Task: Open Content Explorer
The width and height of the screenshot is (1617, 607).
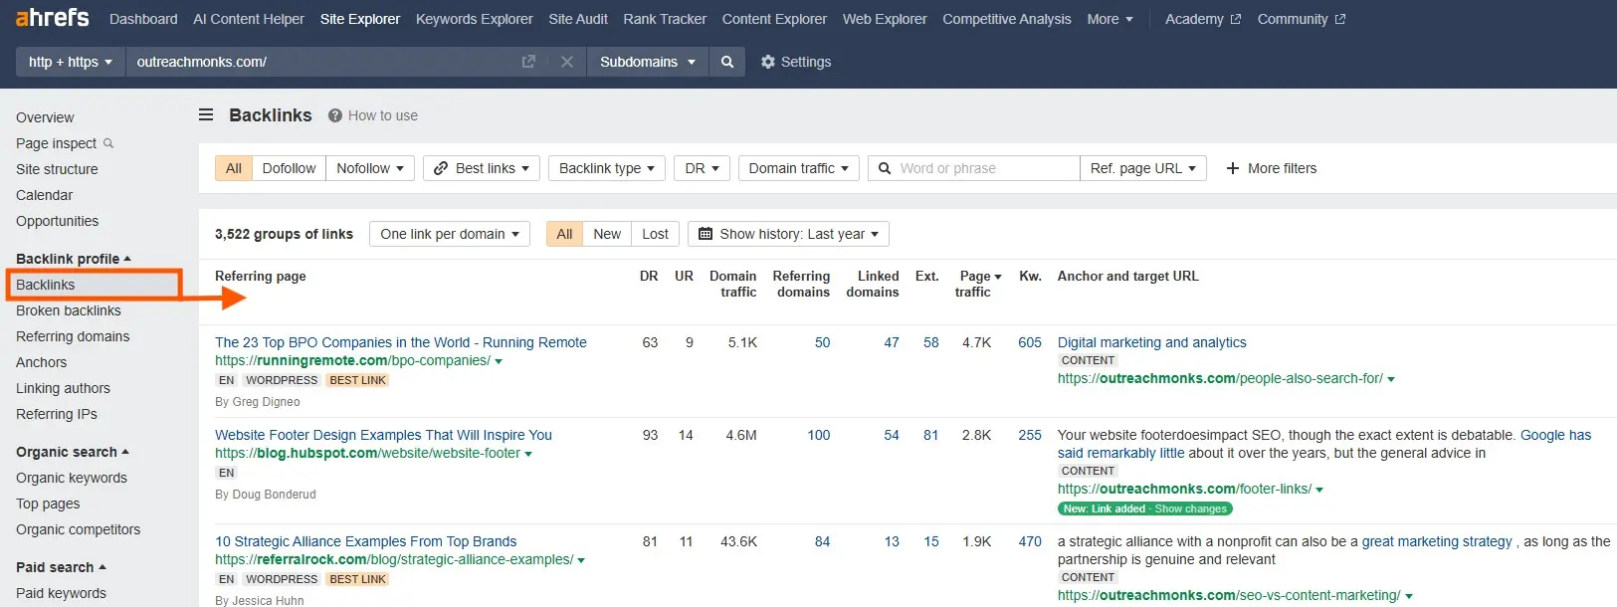Action: coord(774,19)
